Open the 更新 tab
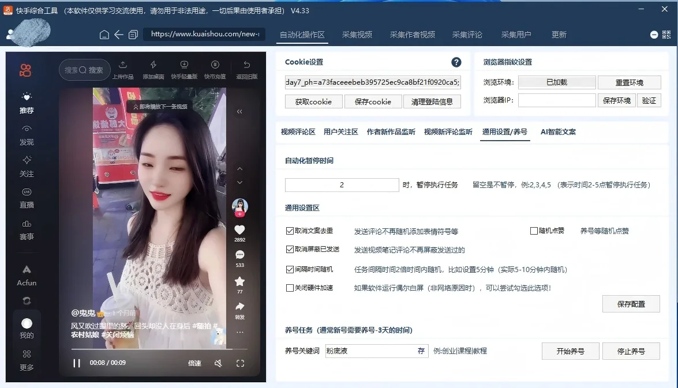678x388 pixels. [559, 35]
